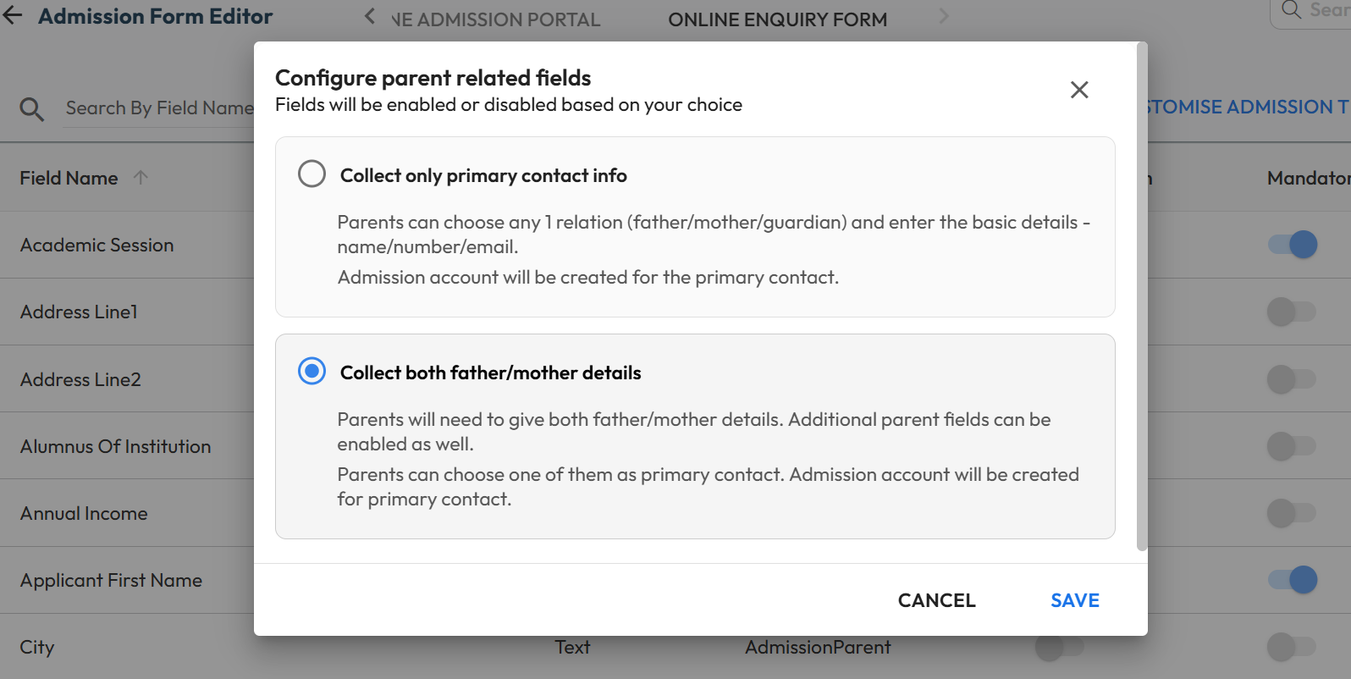
Task: Close the Configure parent related fields dialog
Action: [1079, 90]
